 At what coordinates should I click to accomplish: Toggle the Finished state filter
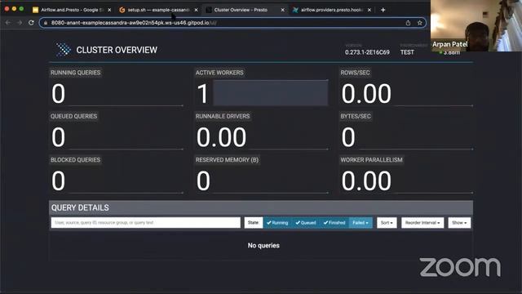coord(334,223)
